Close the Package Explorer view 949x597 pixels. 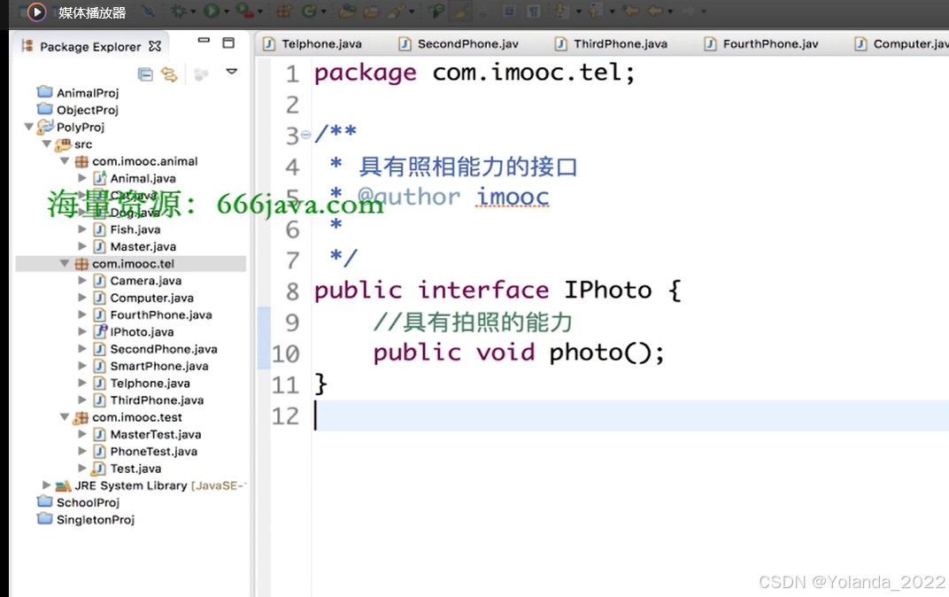[x=155, y=46]
